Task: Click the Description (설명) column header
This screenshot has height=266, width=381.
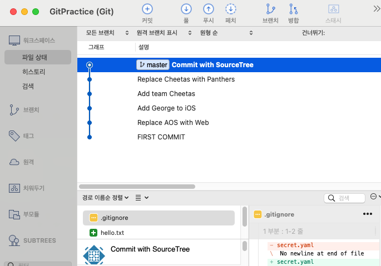Action: coord(144,47)
